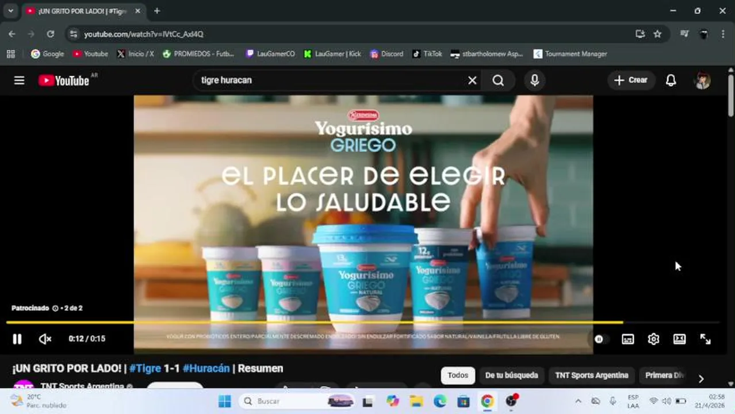The width and height of the screenshot is (735, 414).
Task: Show more filter chips with right arrow
Action: pos(700,378)
